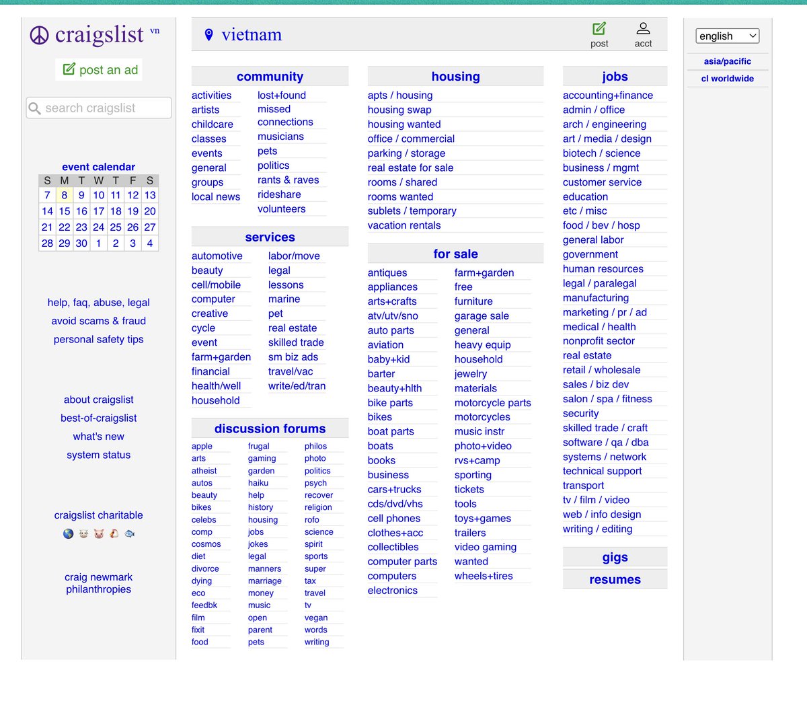The width and height of the screenshot is (807, 709).
Task: Open wheels+tires for sale link
Action: click(x=484, y=576)
